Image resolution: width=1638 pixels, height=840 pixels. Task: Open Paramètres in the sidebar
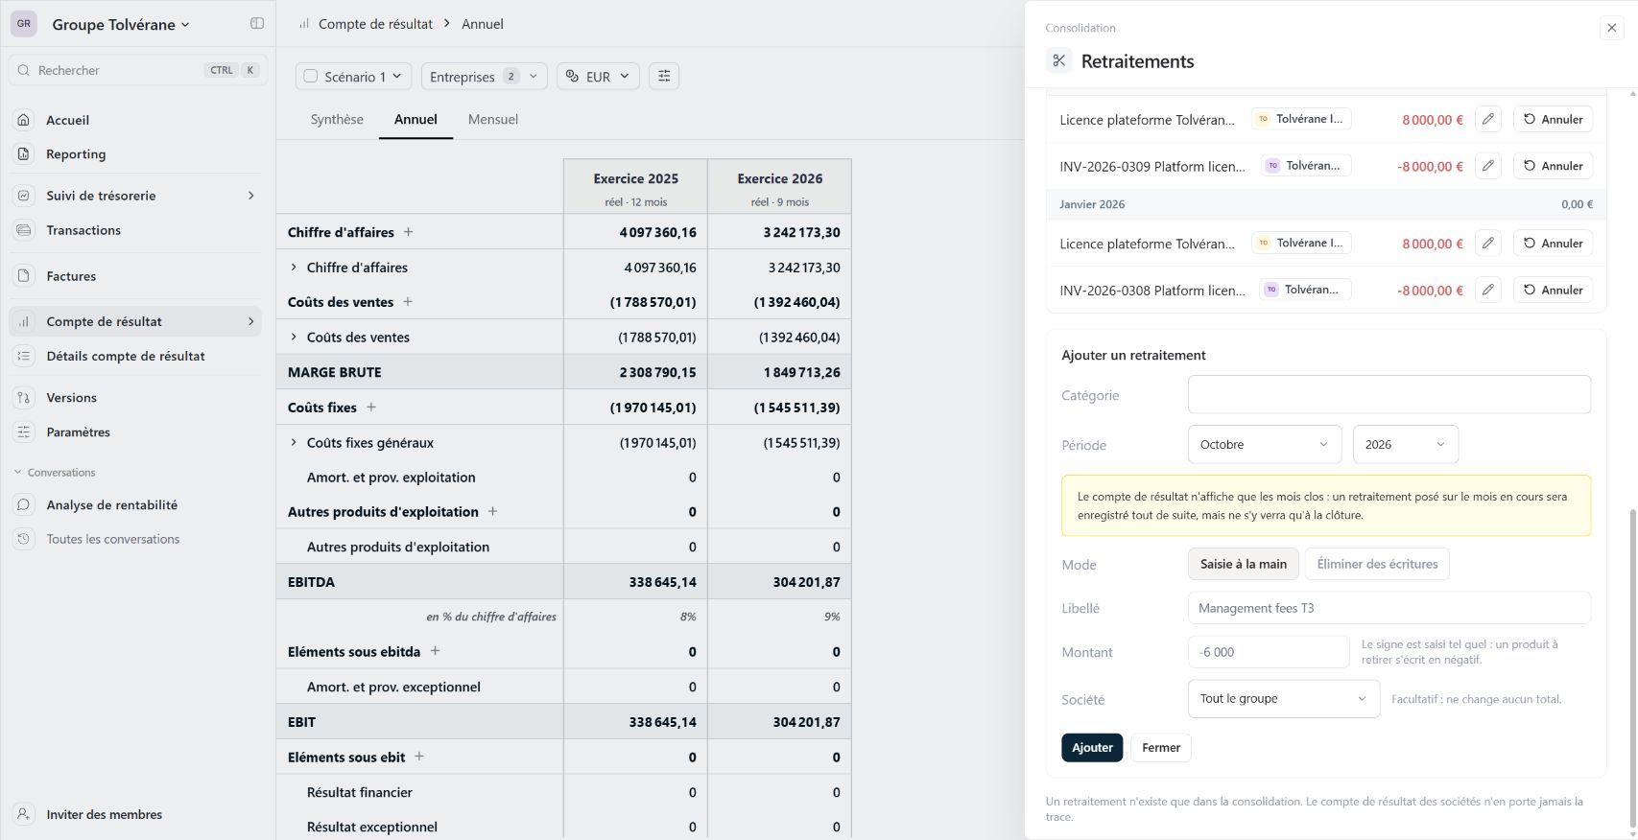pos(135,432)
